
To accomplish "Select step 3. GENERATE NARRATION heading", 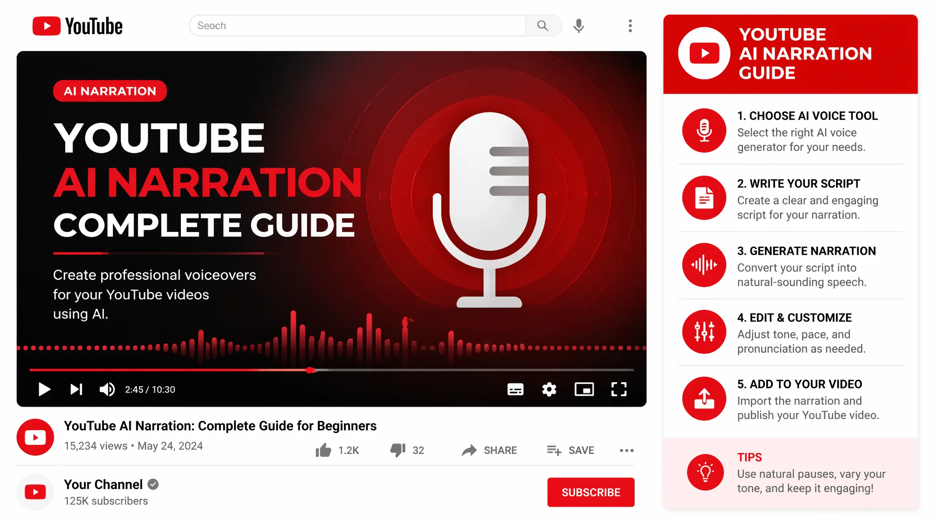I will 806,251.
